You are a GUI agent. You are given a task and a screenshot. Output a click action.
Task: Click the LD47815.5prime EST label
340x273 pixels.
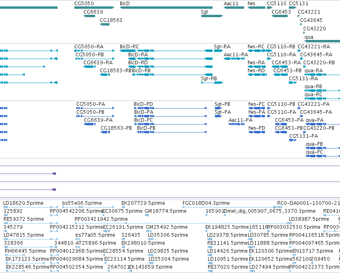point(24,235)
